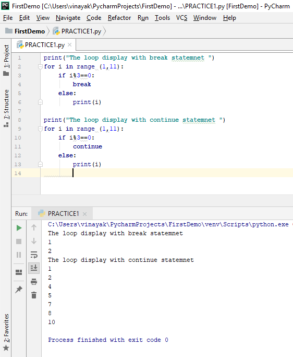Collapse the for loop fold at line 2
The image size is (293, 357).
41,67
